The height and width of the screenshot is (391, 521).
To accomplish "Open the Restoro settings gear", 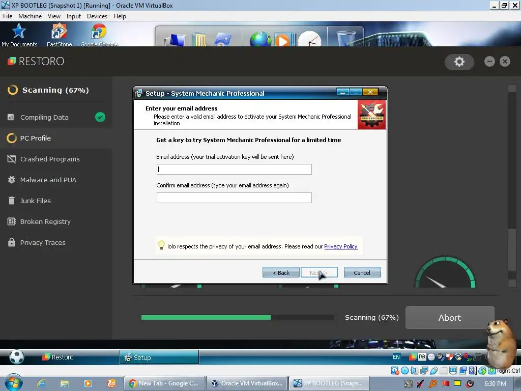I will click(459, 62).
